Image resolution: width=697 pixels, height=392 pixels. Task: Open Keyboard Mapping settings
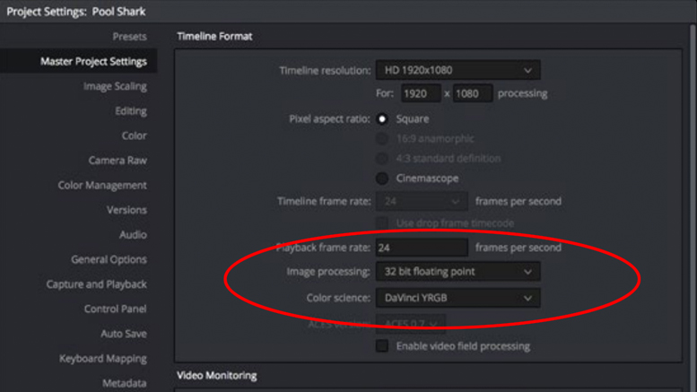pos(102,359)
